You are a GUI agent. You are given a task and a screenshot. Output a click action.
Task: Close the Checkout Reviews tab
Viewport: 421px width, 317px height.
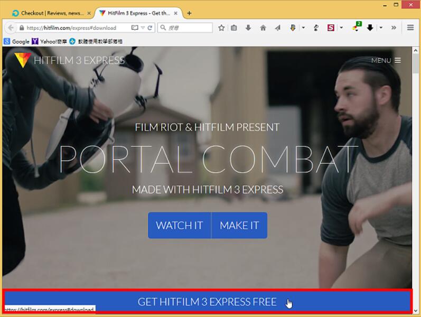pos(89,13)
